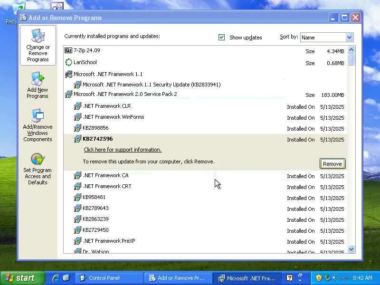Click the .NET Framework CRT icon

[77, 186]
